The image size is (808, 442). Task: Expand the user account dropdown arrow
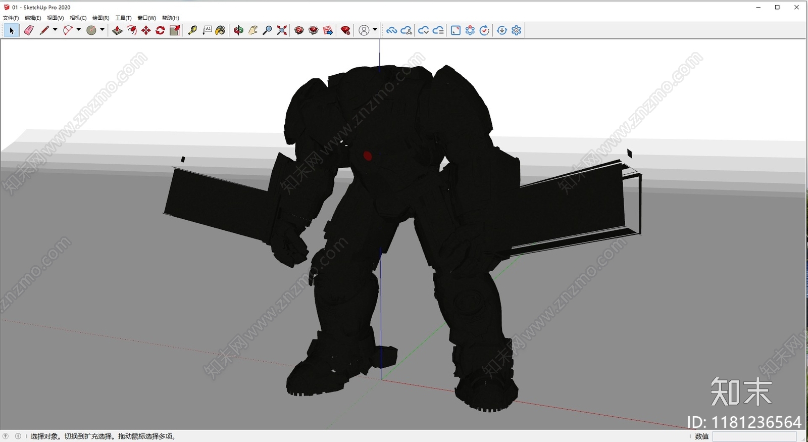(x=375, y=30)
